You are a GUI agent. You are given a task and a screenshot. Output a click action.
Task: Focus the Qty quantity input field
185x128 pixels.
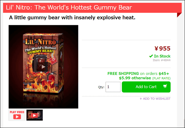(x=113, y=87)
